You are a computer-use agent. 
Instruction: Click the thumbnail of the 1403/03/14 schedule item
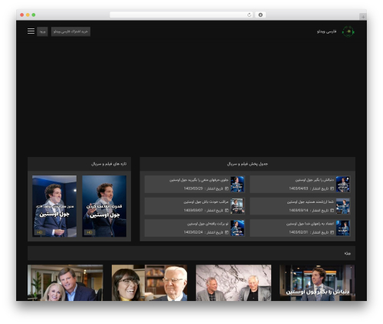pyautogui.click(x=342, y=206)
